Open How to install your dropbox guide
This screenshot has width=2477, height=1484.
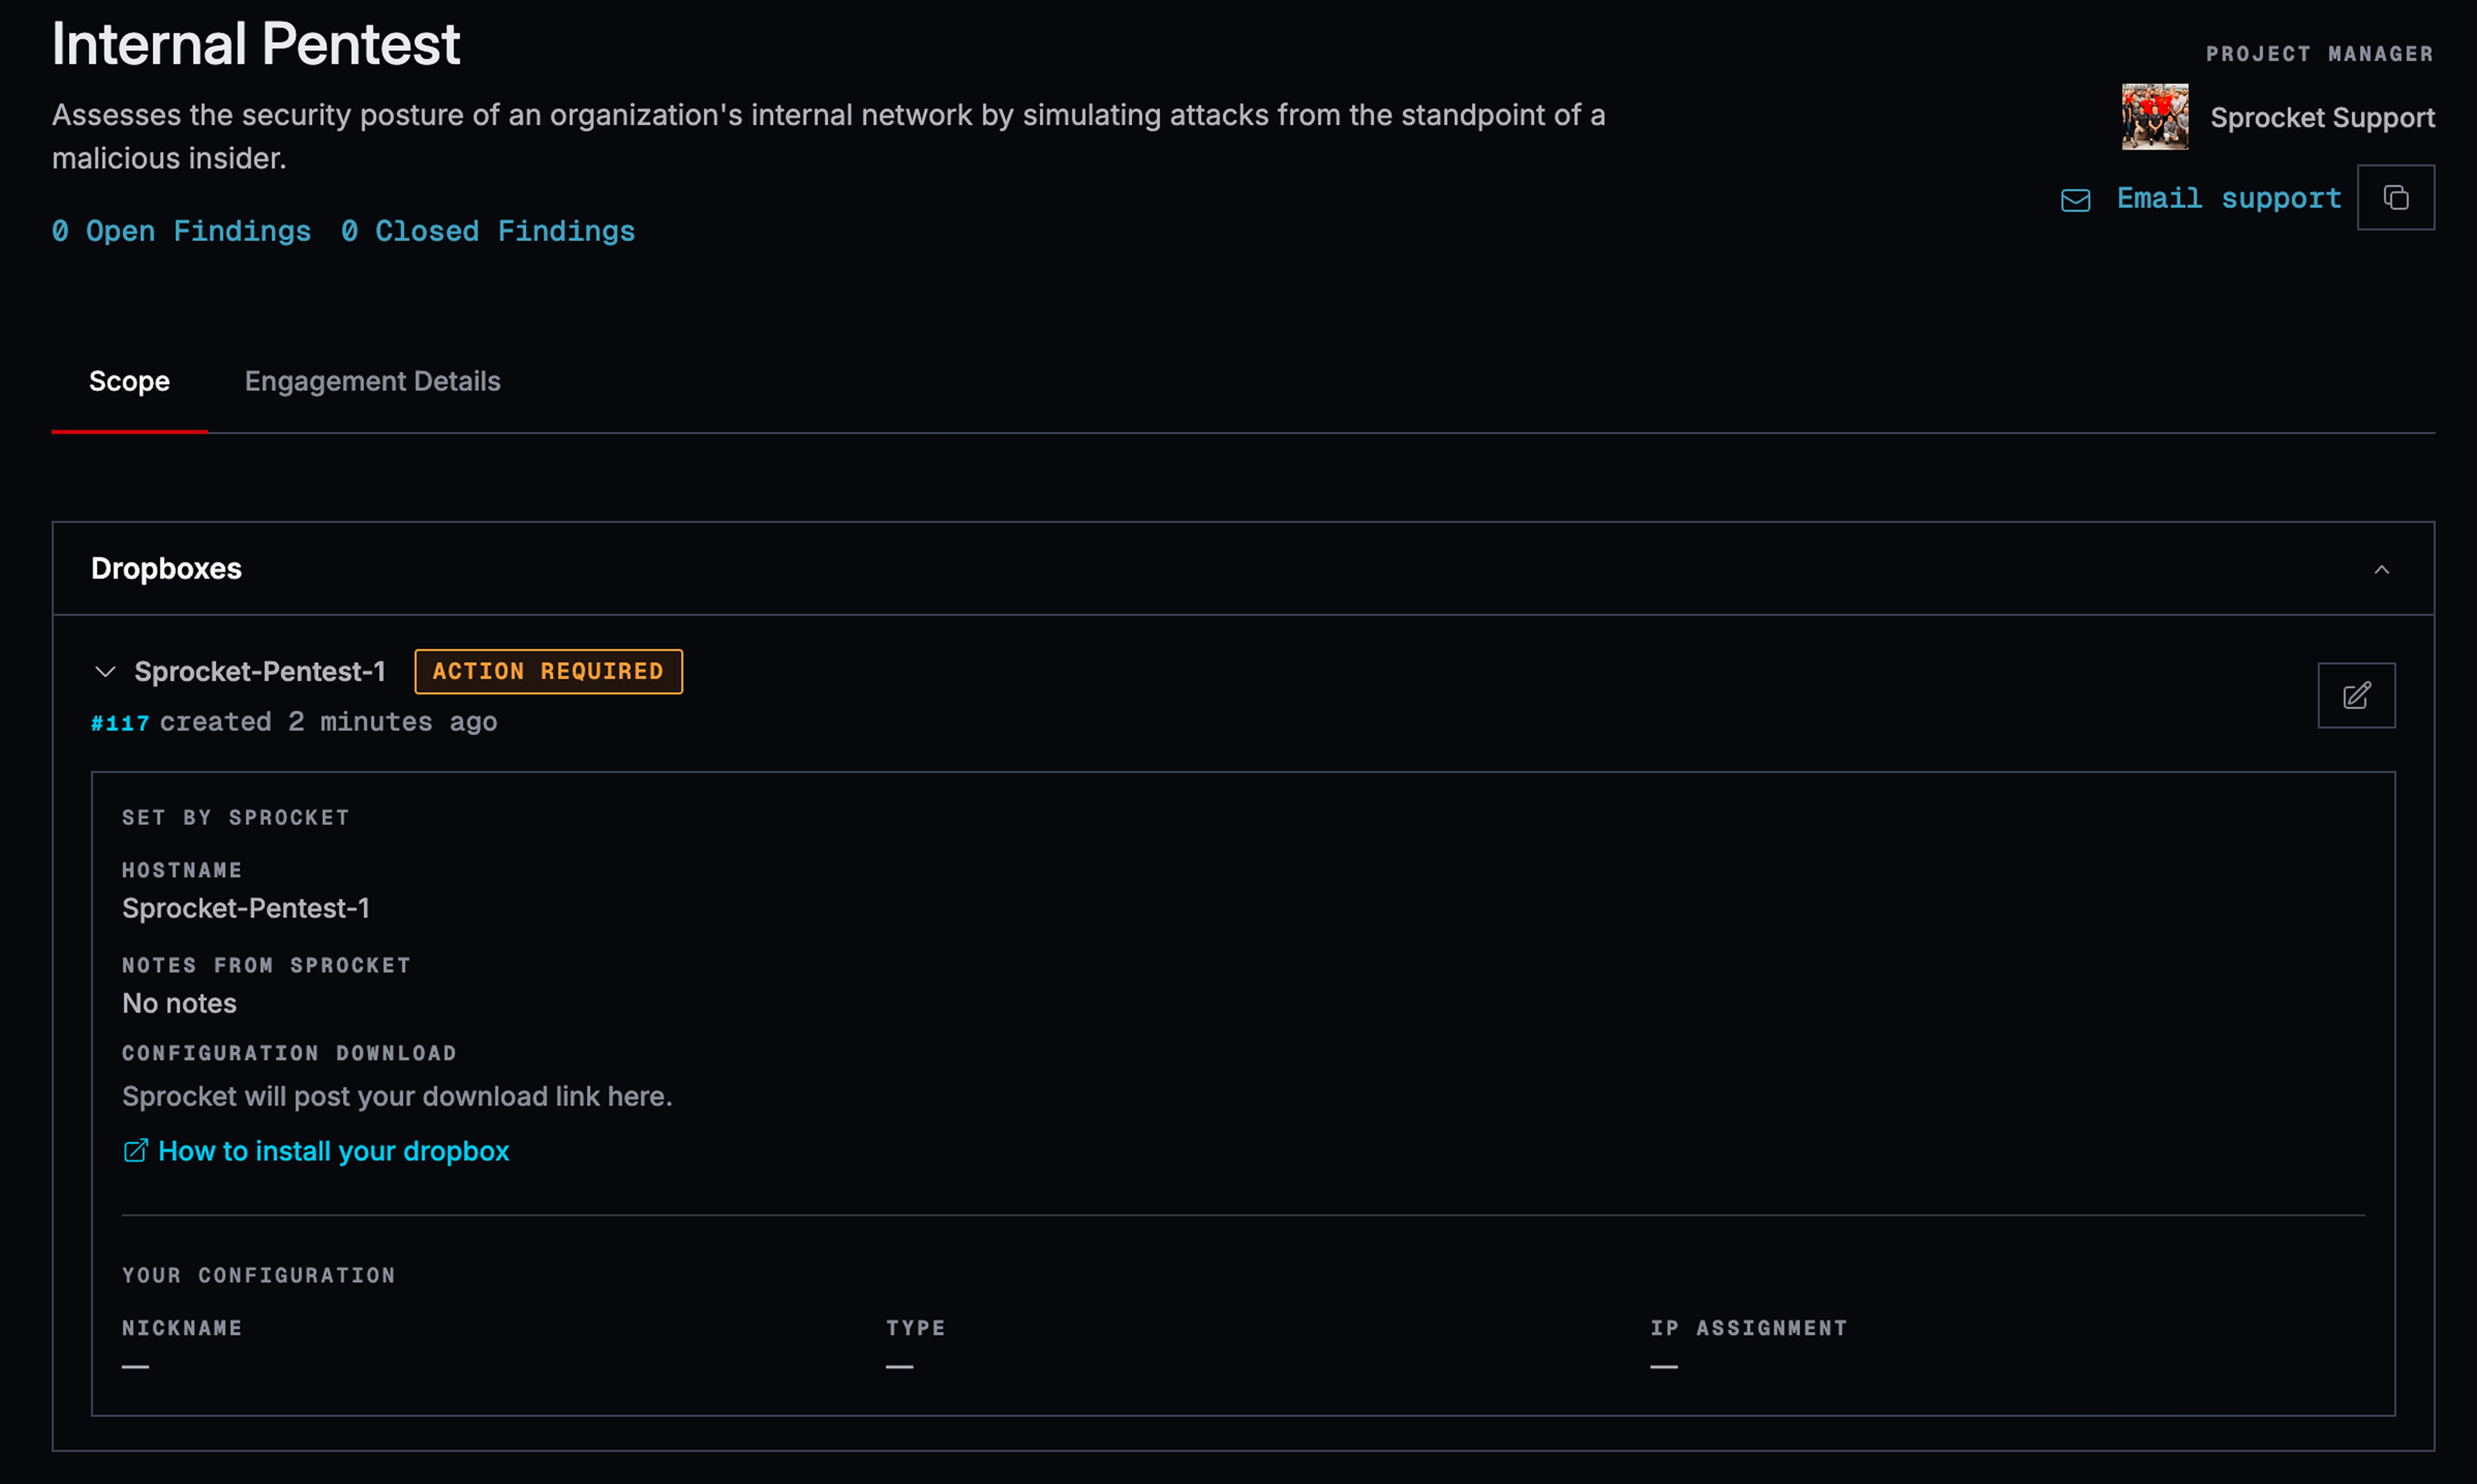[333, 1151]
